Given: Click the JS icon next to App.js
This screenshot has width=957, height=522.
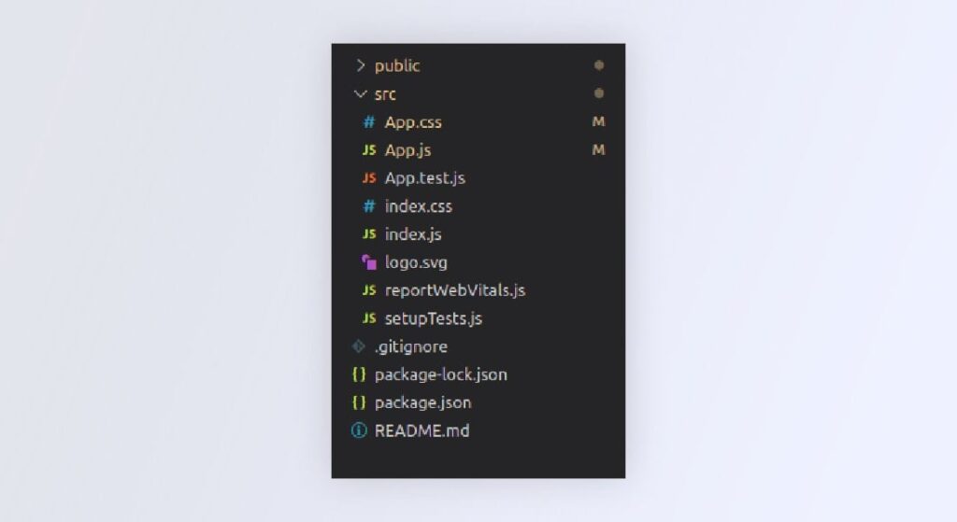Looking at the screenshot, I should click(369, 150).
